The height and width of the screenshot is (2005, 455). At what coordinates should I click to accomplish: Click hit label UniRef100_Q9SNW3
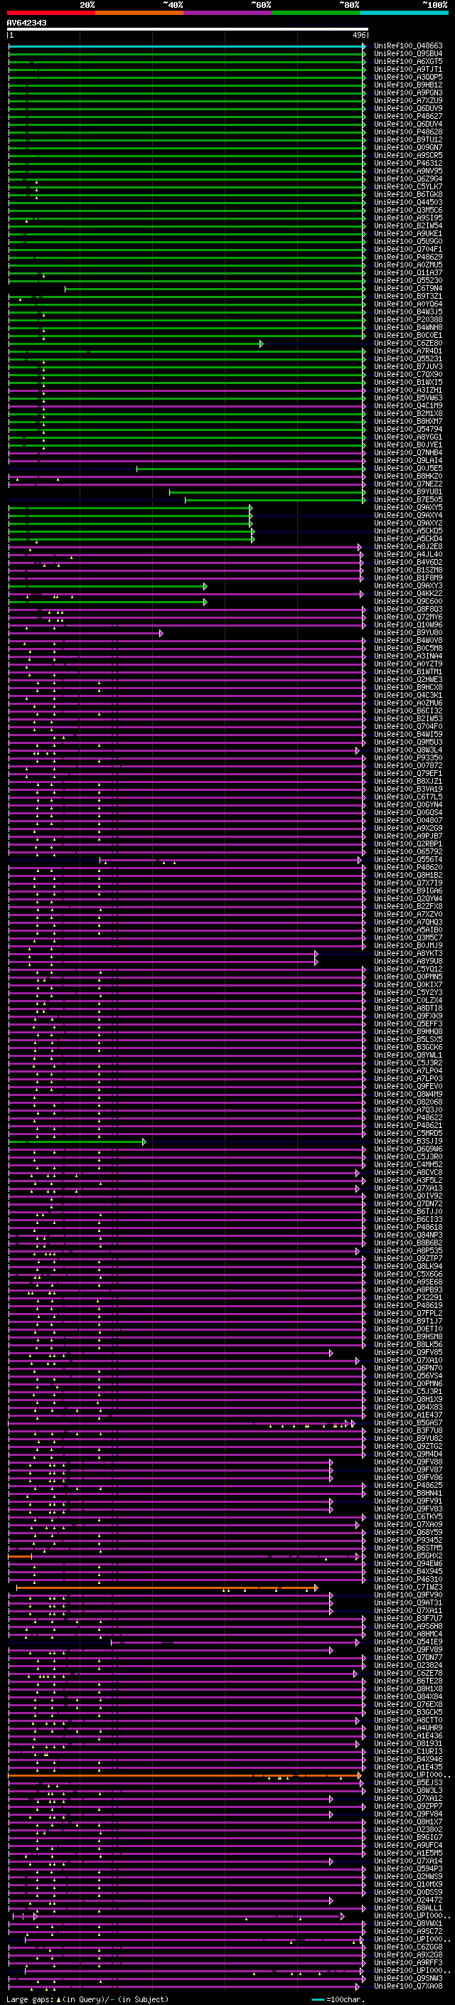pyautogui.click(x=407, y=1978)
